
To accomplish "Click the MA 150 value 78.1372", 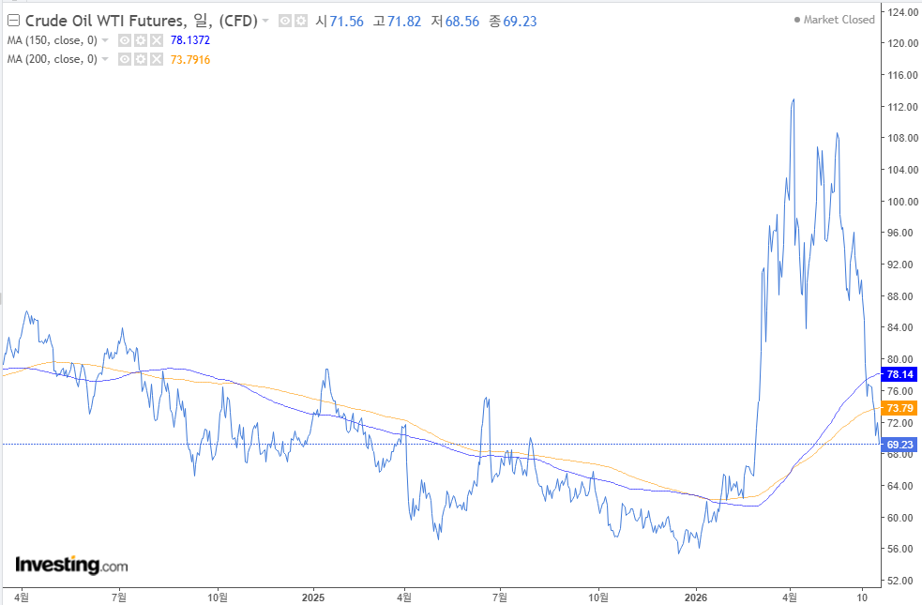I will click(x=189, y=40).
